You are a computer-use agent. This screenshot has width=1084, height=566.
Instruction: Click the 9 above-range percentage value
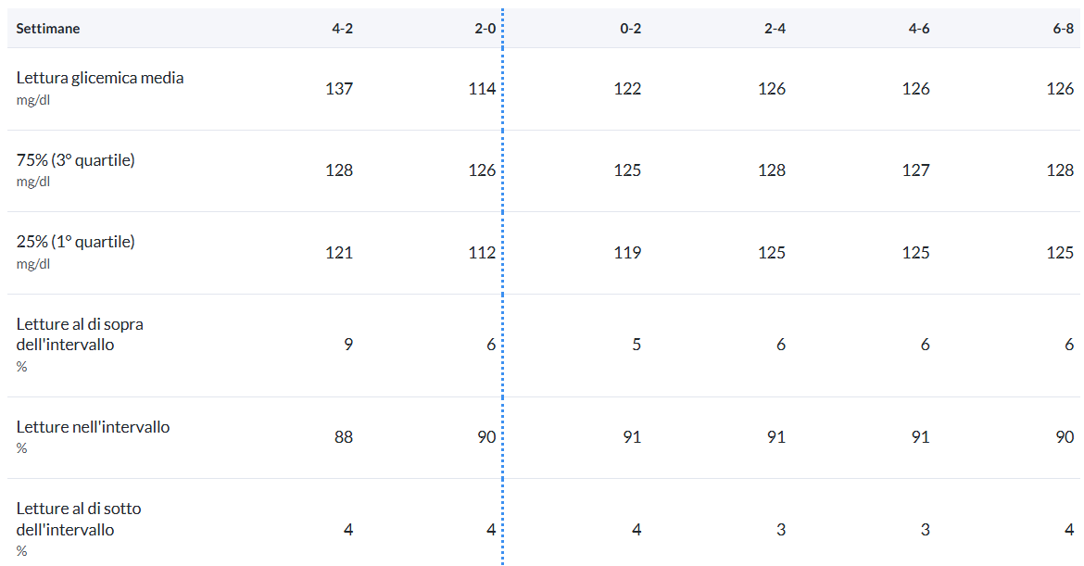point(348,345)
